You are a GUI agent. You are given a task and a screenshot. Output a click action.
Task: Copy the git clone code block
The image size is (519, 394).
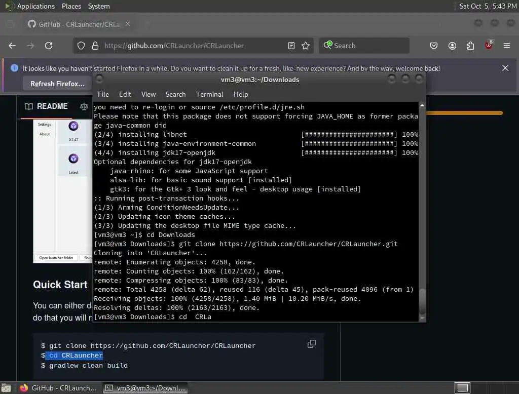coord(312,344)
